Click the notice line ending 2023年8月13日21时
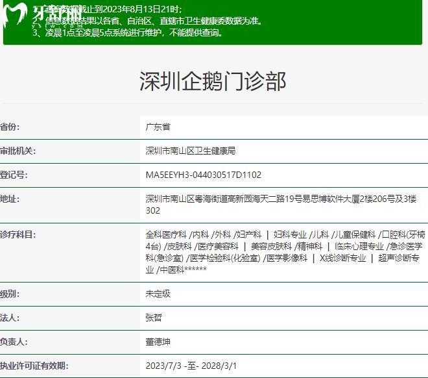428x378 pixels. (x=107, y=10)
